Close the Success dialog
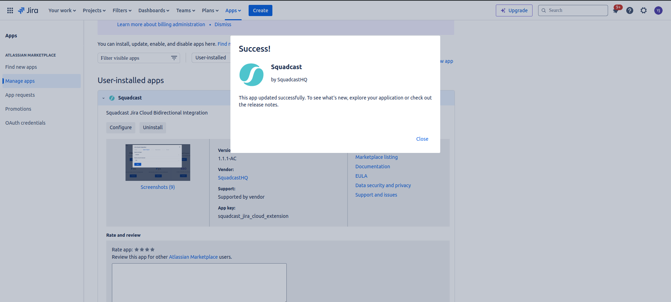 pyautogui.click(x=422, y=139)
